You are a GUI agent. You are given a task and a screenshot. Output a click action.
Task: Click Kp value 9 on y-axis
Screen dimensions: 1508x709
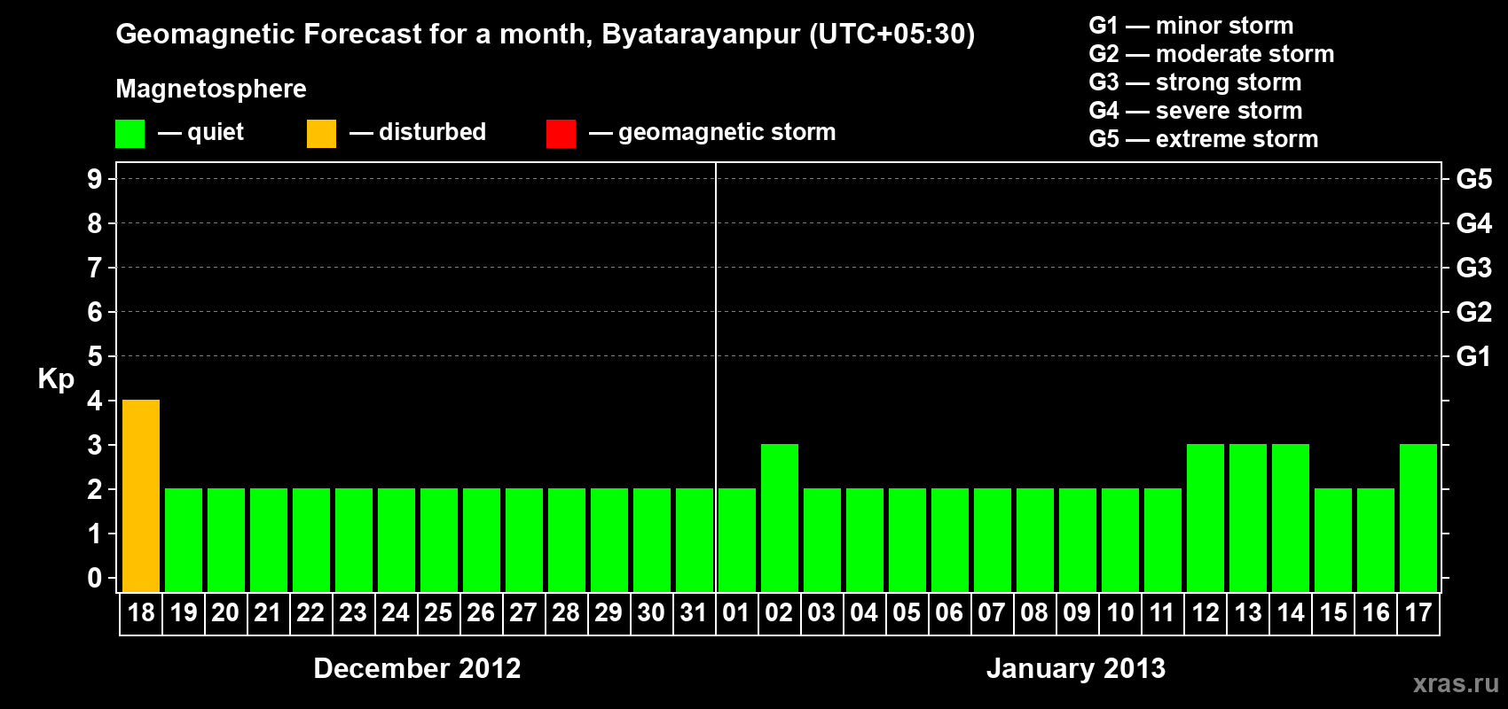pos(95,179)
